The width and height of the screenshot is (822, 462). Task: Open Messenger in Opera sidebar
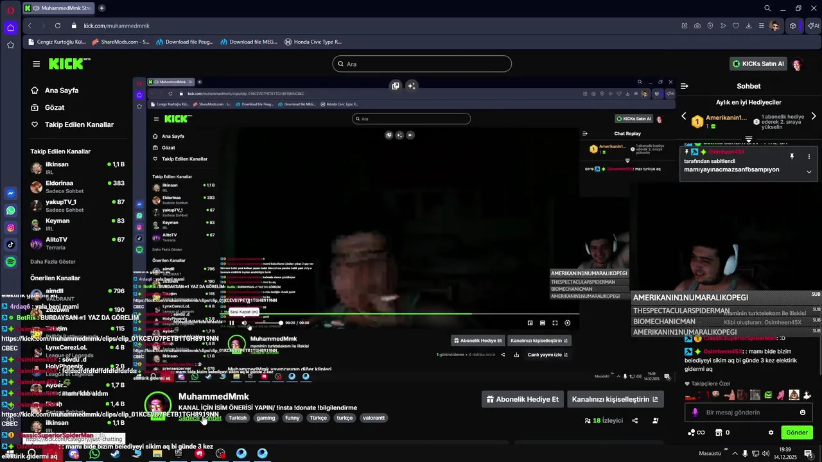click(x=11, y=193)
